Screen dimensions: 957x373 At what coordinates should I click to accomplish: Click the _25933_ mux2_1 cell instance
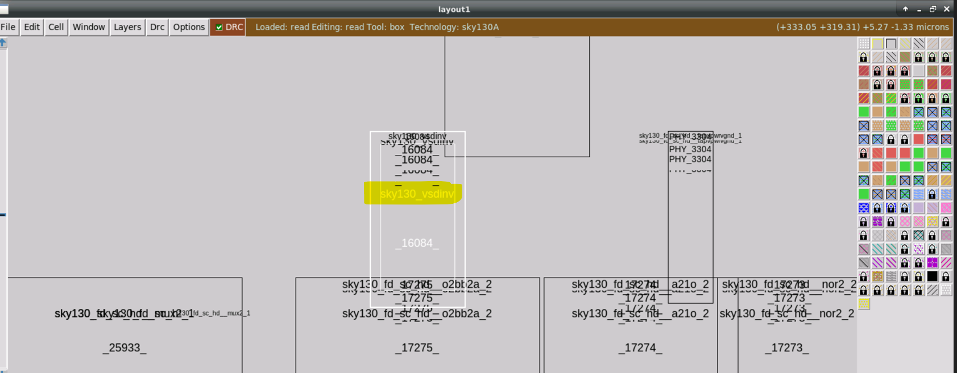point(125,347)
